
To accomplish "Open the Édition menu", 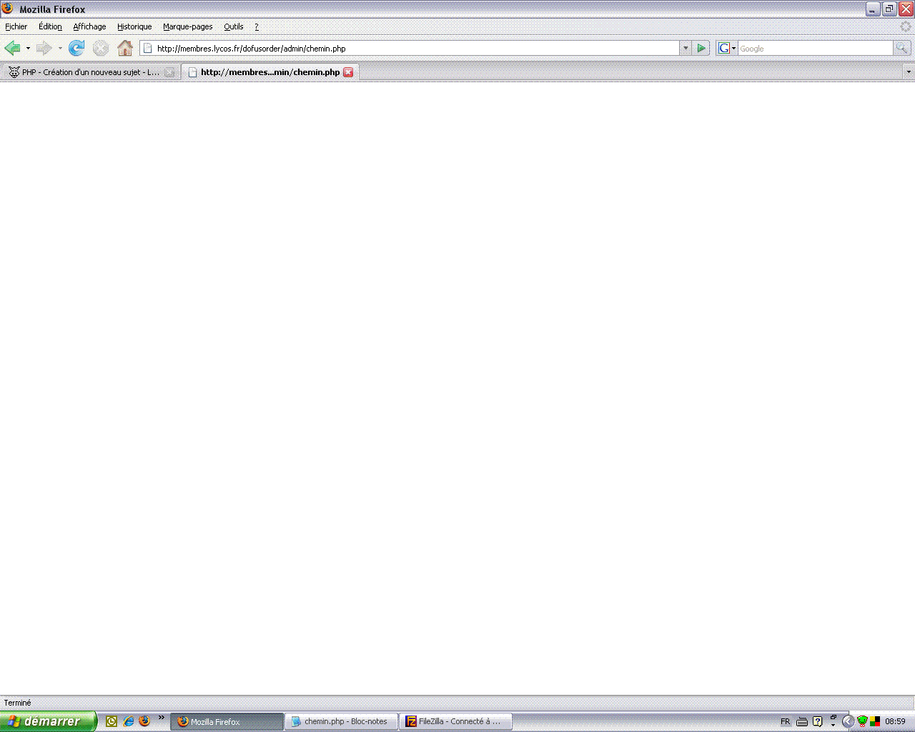I will click(50, 26).
